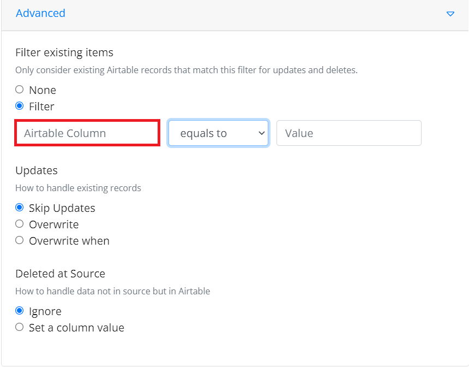Image resolution: width=469 pixels, height=367 pixels.
Task: Click the 'Filter' option label
Action: pyautogui.click(x=41, y=106)
